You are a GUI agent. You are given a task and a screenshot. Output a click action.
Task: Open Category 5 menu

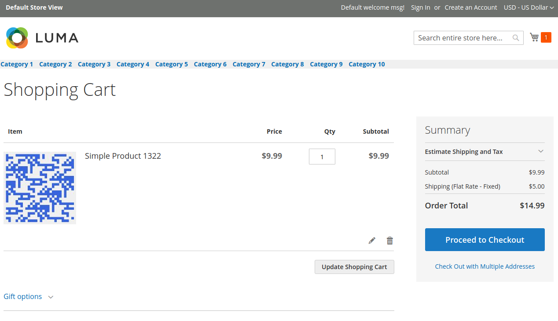coord(172,64)
